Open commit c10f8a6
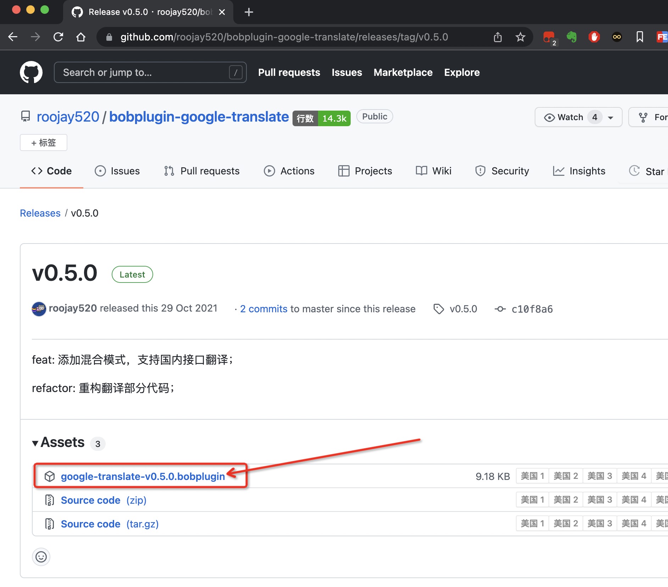Screen dimensions: 668x587 pyautogui.click(x=532, y=309)
